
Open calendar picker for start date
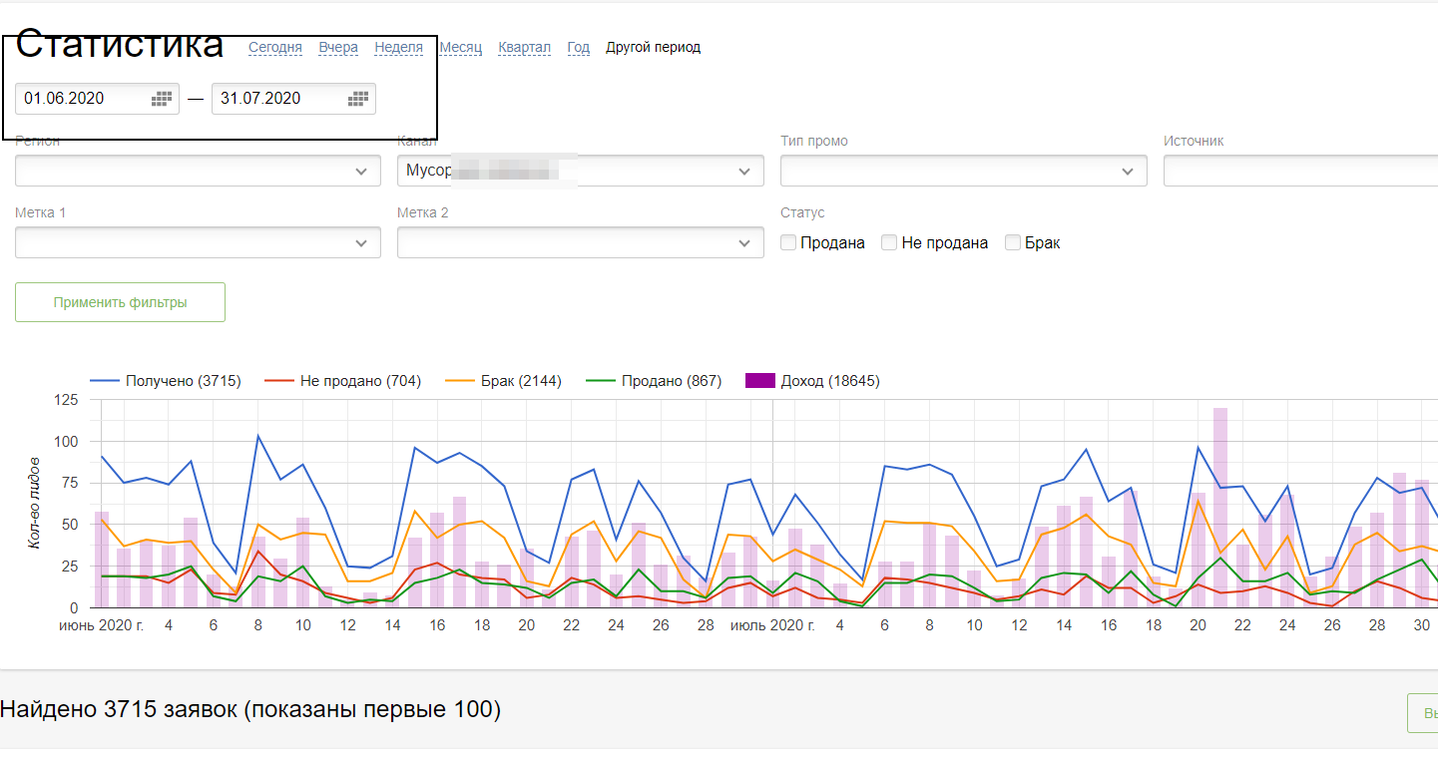point(162,98)
